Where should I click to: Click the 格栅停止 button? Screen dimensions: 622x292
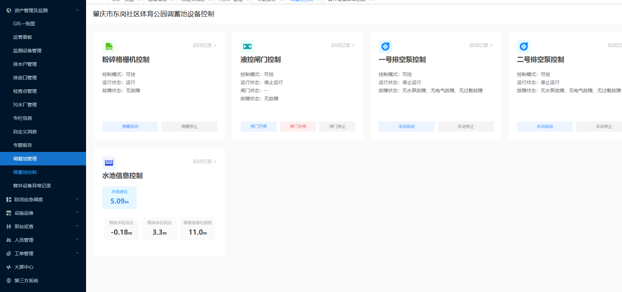(x=189, y=127)
